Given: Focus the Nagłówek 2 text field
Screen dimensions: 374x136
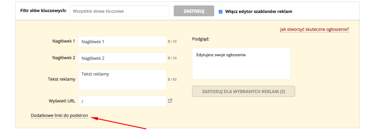Looking at the screenshot, I should click(122, 58).
